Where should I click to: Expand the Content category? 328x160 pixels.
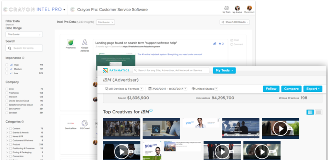(x=7, y=129)
